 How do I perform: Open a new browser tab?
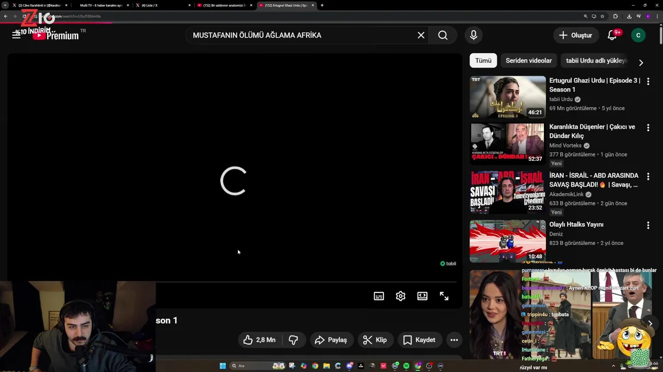[x=322, y=5]
